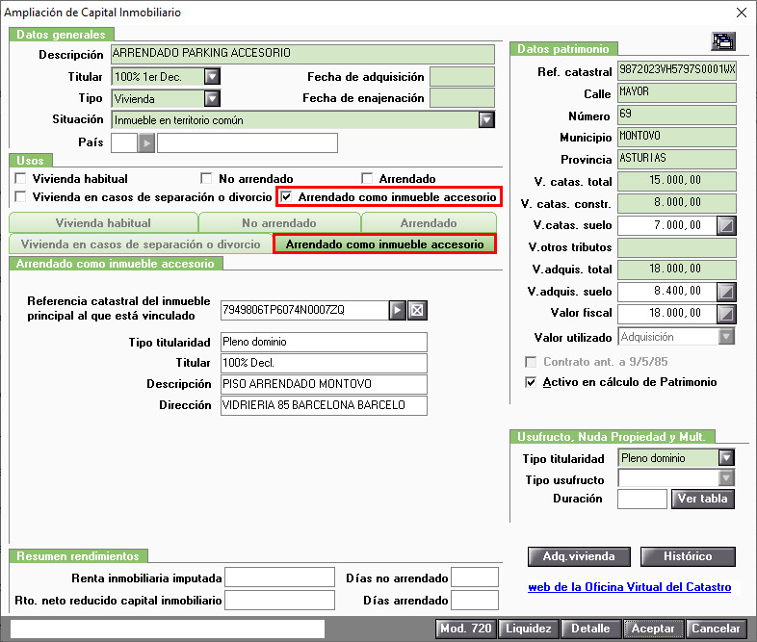The width and height of the screenshot is (757, 642).
Task: Uncheck Arrendado como inmueble accesorio checkbox
Action: (286, 196)
